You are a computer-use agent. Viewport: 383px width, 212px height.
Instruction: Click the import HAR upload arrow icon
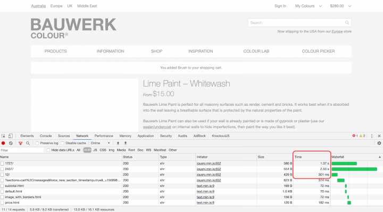click(118, 143)
